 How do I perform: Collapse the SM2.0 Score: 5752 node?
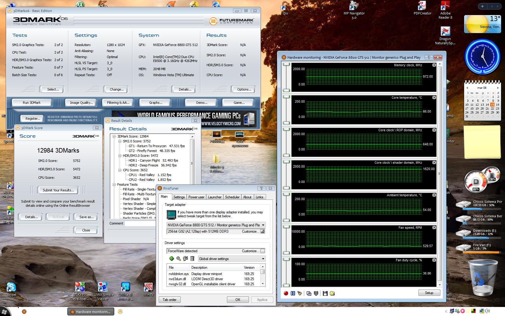coord(120,141)
